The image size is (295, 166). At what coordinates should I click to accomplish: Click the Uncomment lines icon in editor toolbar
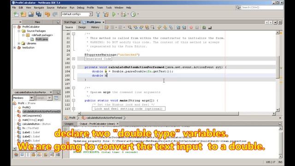pyautogui.click(x=210, y=28)
